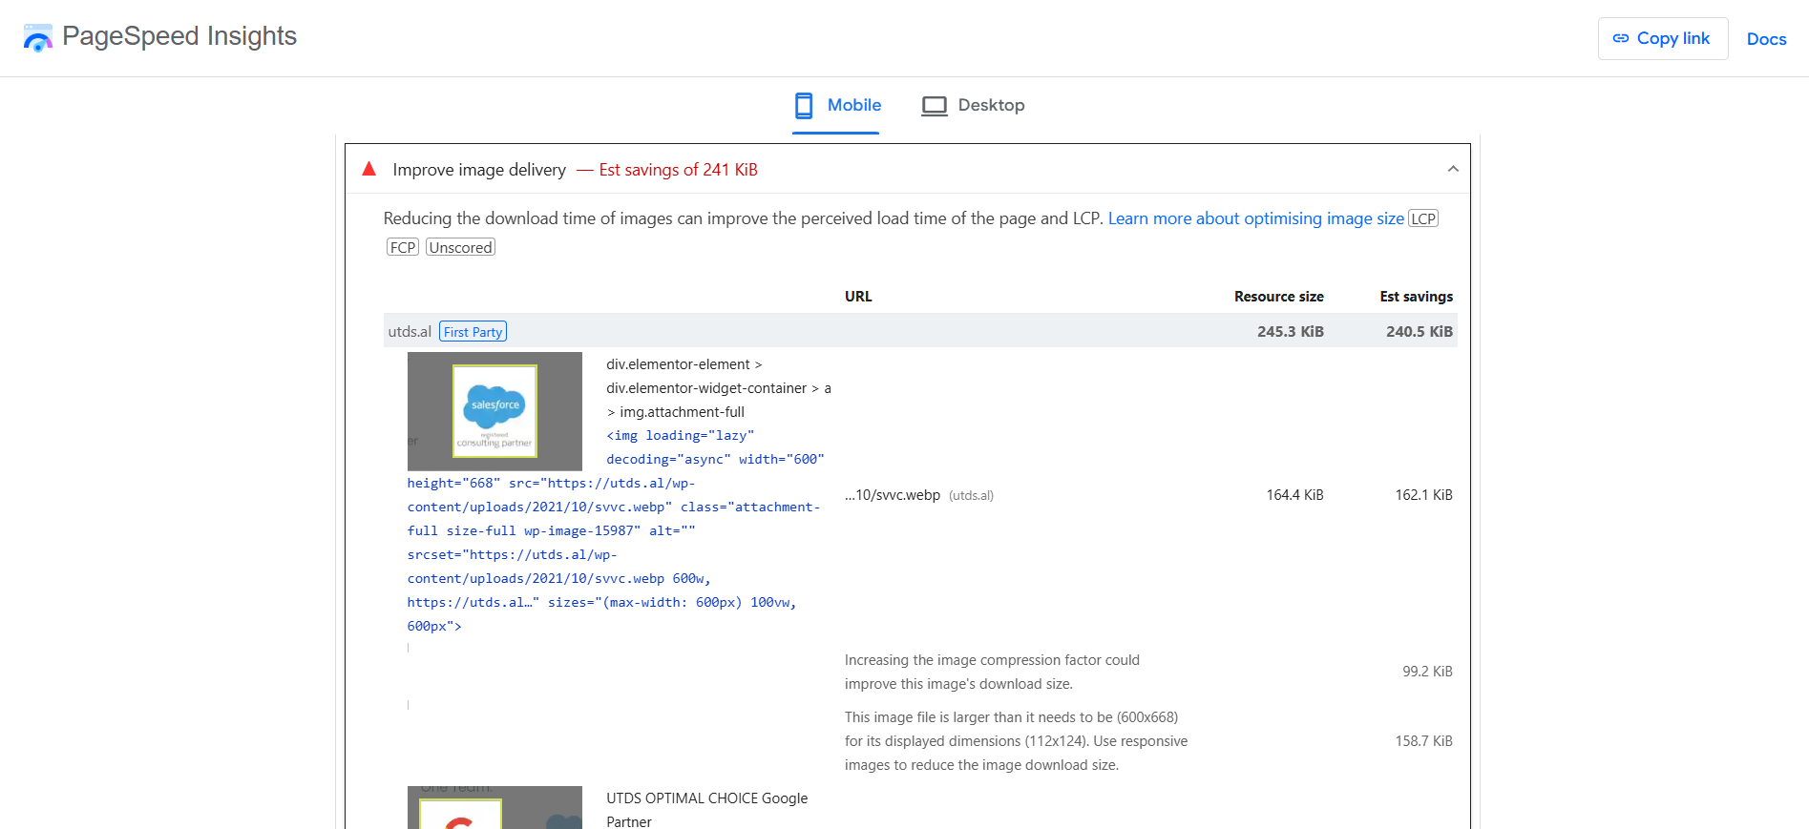Click the URL column header
The width and height of the screenshot is (1809, 829).
click(x=858, y=297)
